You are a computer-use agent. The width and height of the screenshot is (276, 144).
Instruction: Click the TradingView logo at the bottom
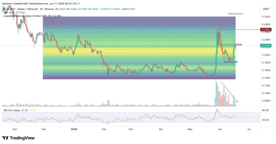19,138
